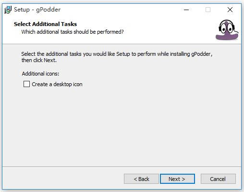This screenshot has height=192, width=244.
Task: Click the Setup installer icon in title bar
Action: (x=8, y=10)
